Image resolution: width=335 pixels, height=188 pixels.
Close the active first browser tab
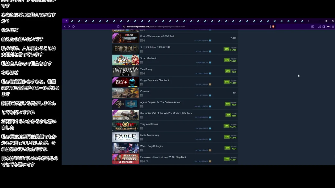coord(66,21)
